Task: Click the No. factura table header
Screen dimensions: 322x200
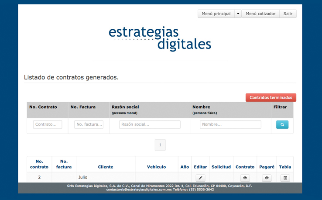Action: tap(64, 164)
